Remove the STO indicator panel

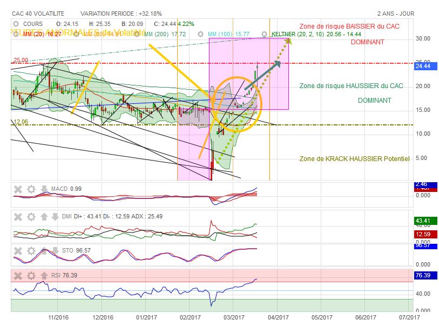[x=18, y=251]
